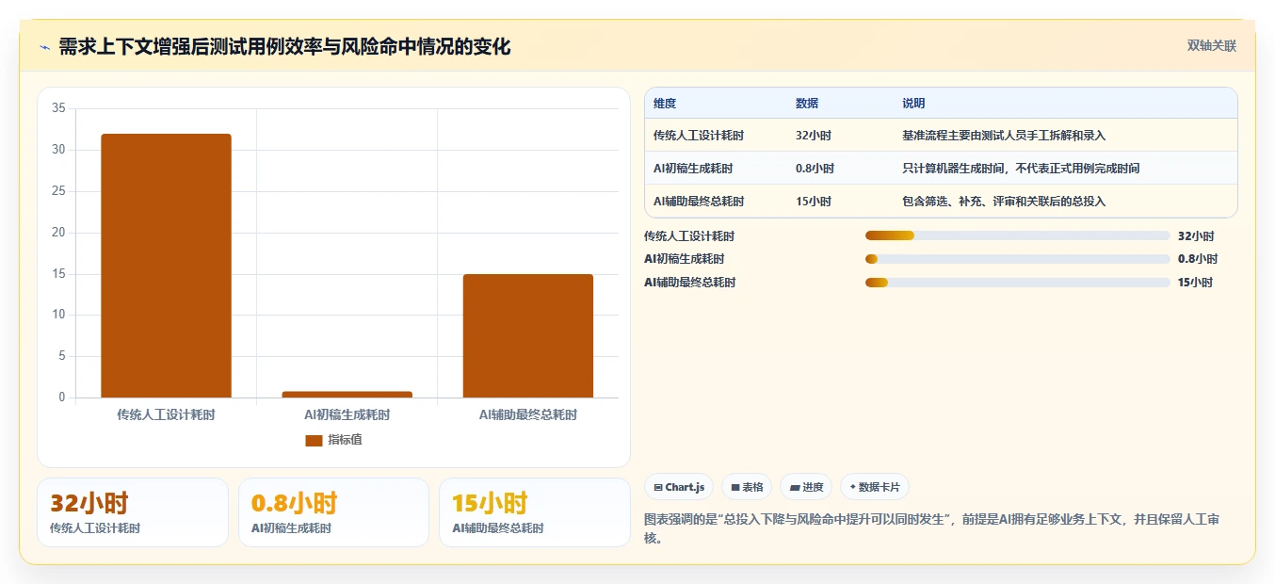This screenshot has height=584, width=1275.
Task: Click the 传统人工设计耗时 x-axis label
Action: (x=166, y=414)
